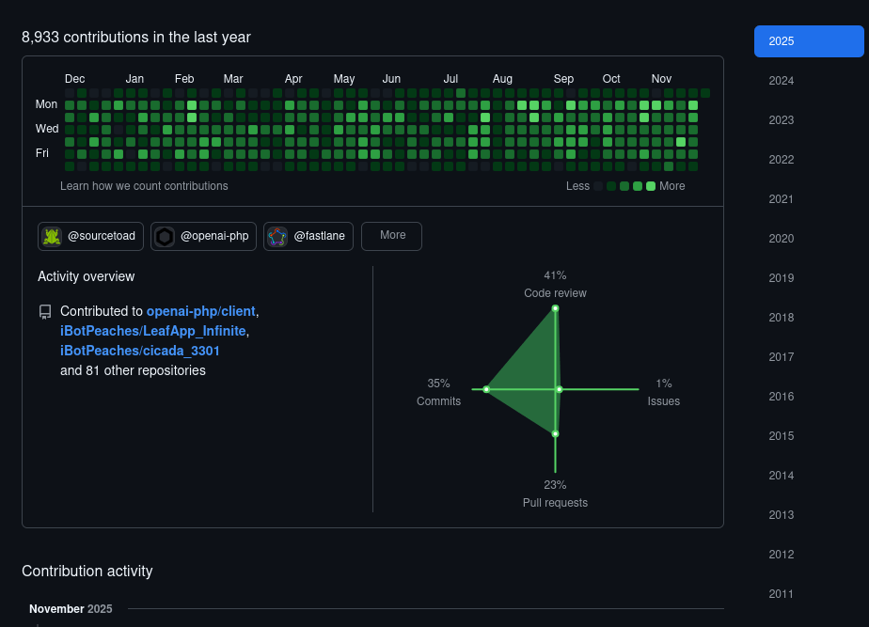Click the @fastlane organization avatar icon
This screenshot has width=869, height=627.
(x=277, y=236)
